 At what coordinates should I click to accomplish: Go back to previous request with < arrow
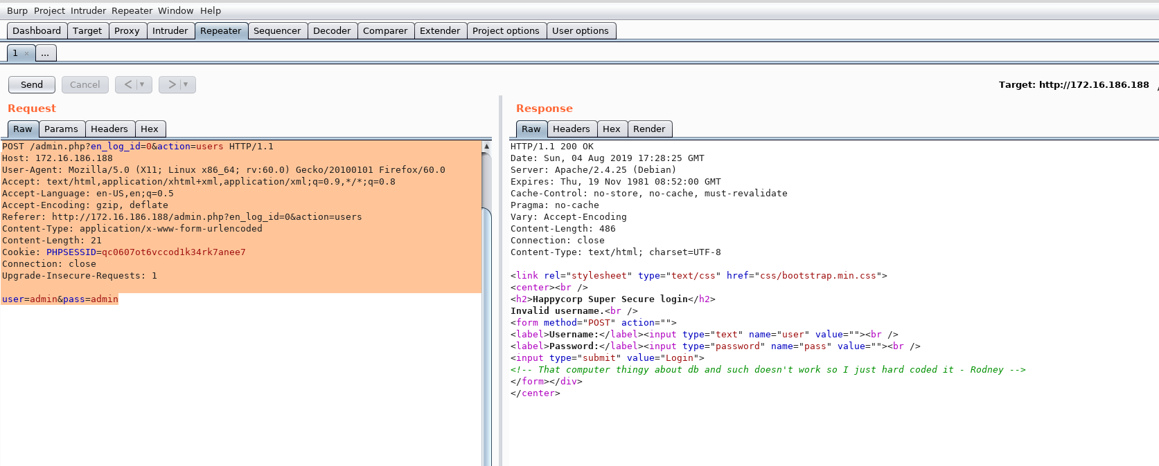click(x=127, y=84)
